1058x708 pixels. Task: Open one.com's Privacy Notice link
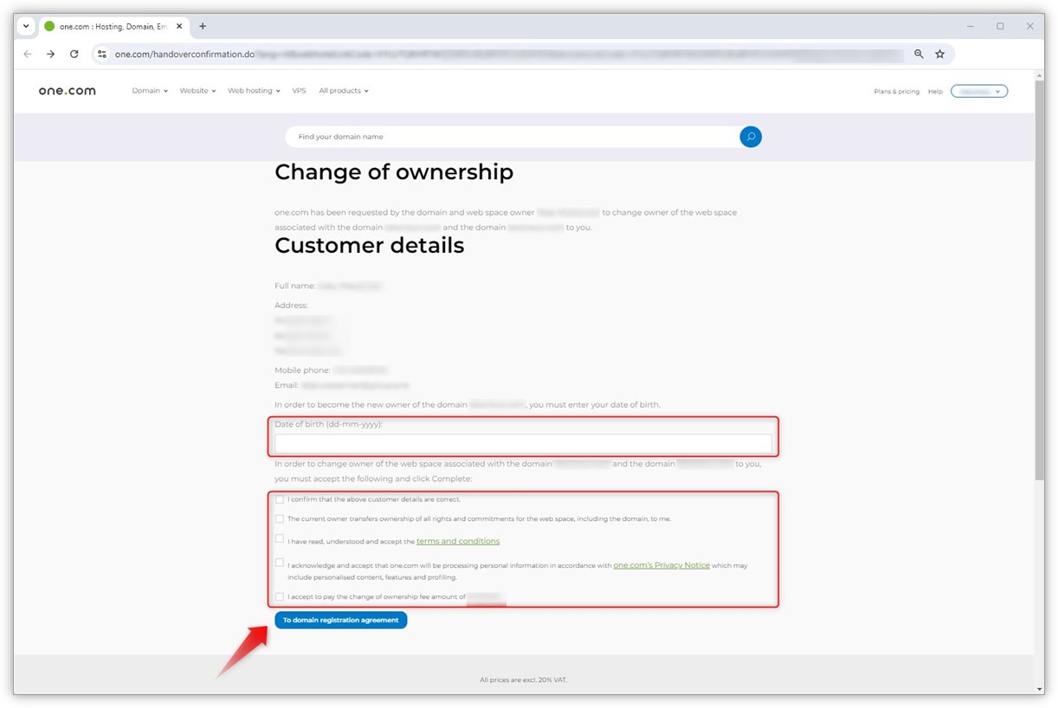point(661,565)
